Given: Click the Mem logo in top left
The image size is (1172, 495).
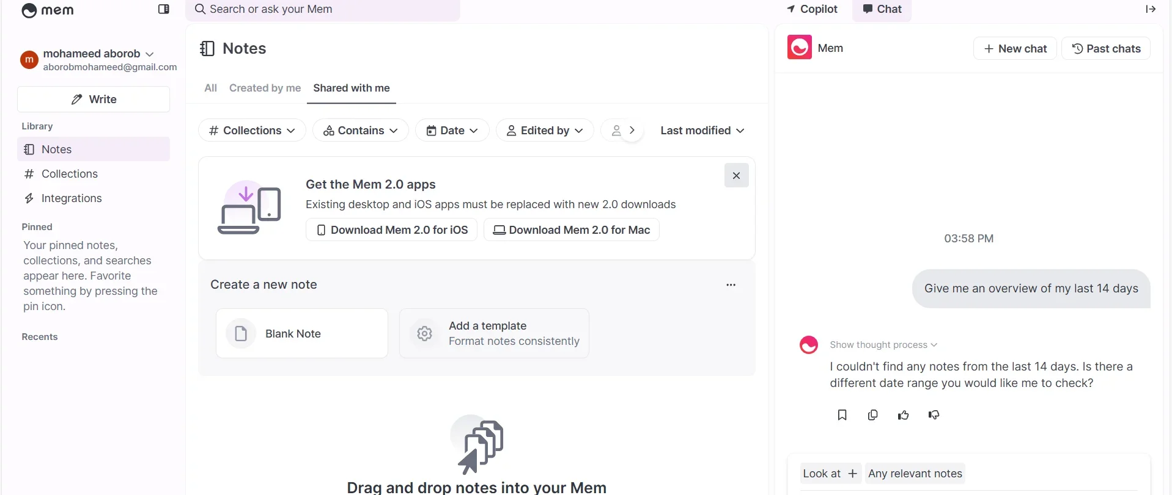Looking at the screenshot, I should tap(48, 10).
